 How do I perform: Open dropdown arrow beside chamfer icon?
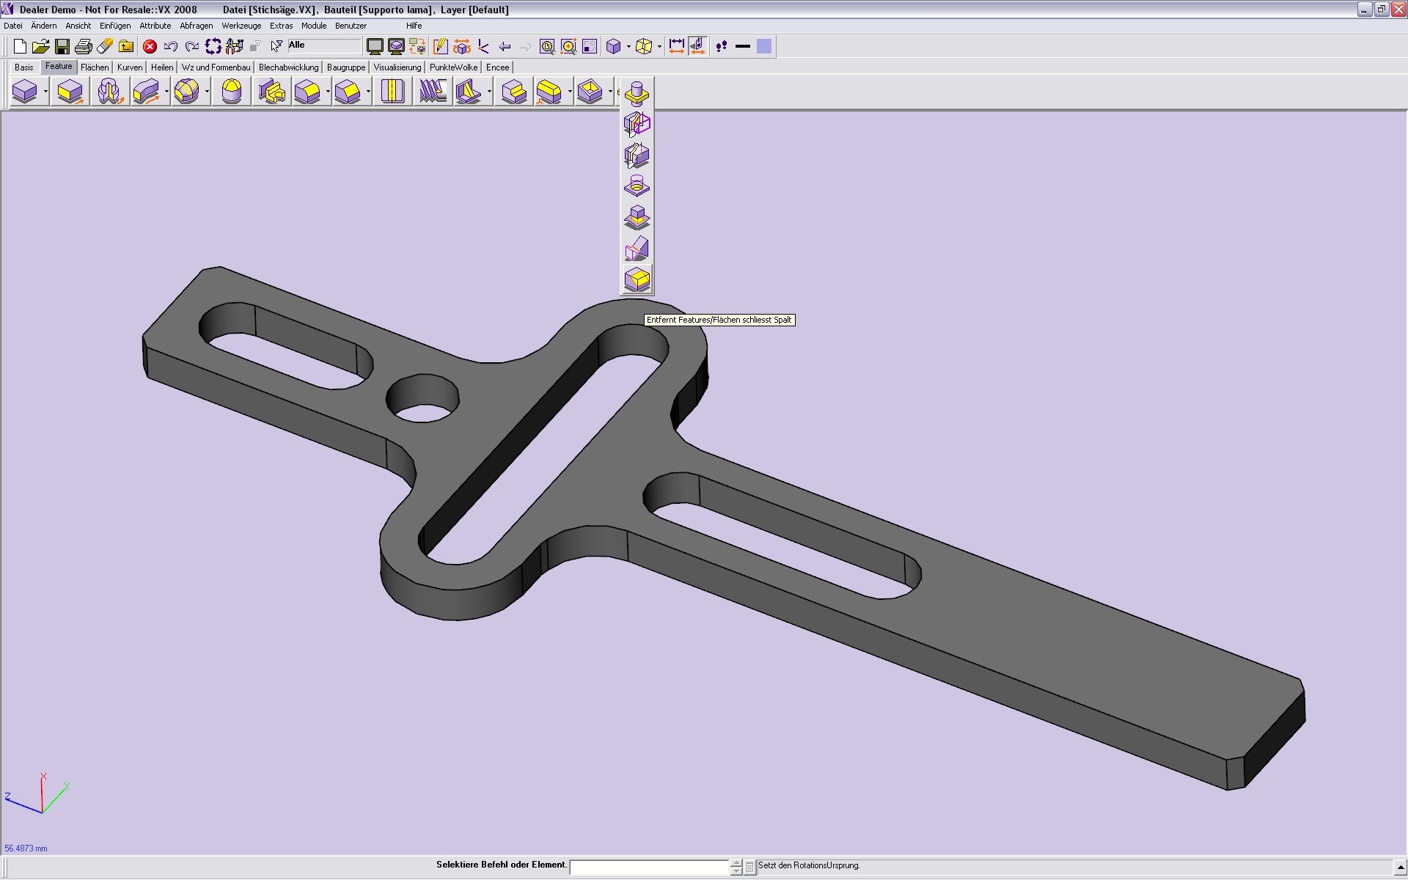(x=368, y=92)
